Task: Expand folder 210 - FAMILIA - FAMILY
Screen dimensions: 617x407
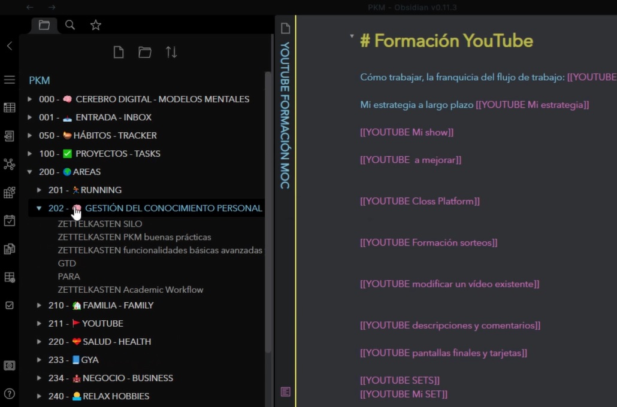Action: pos(40,305)
